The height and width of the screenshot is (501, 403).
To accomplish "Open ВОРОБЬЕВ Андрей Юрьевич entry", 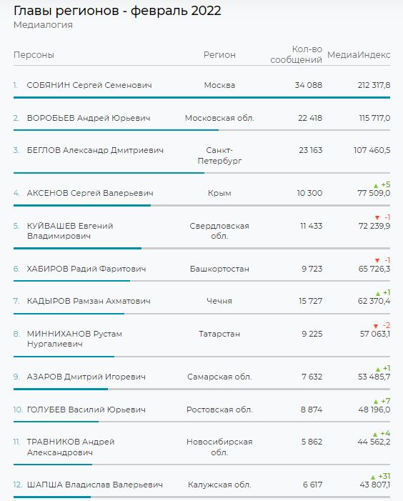I will coord(89,118).
